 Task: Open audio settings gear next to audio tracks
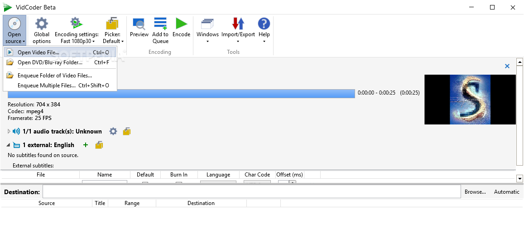(x=113, y=132)
